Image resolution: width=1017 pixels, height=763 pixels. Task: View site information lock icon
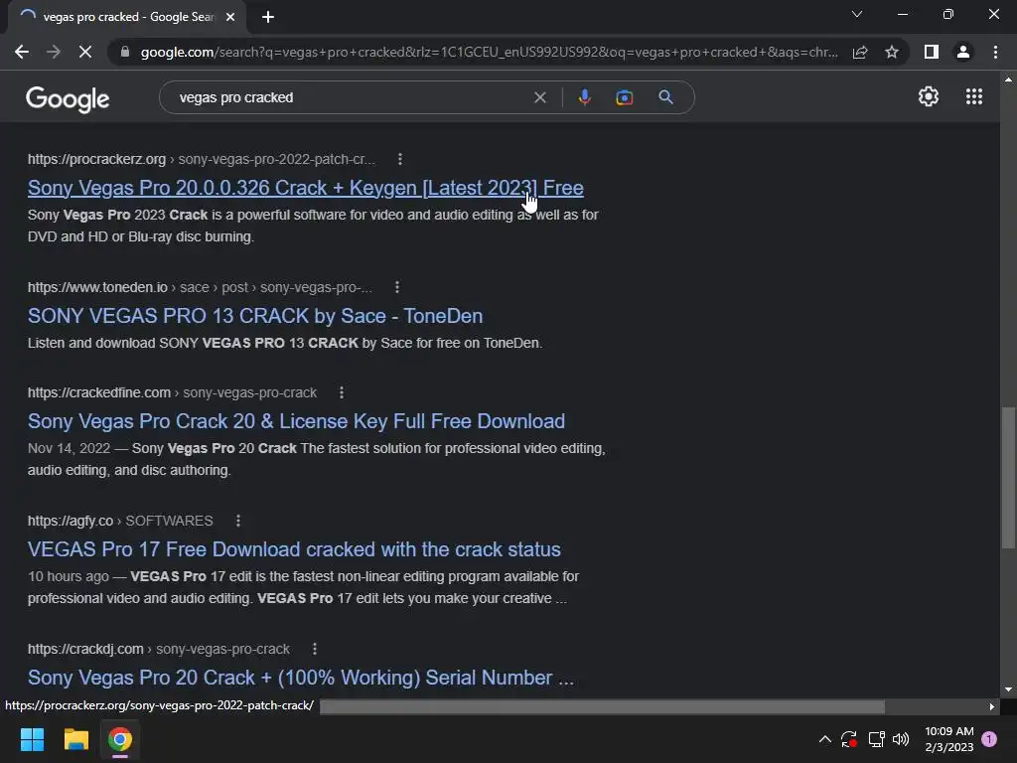[124, 52]
